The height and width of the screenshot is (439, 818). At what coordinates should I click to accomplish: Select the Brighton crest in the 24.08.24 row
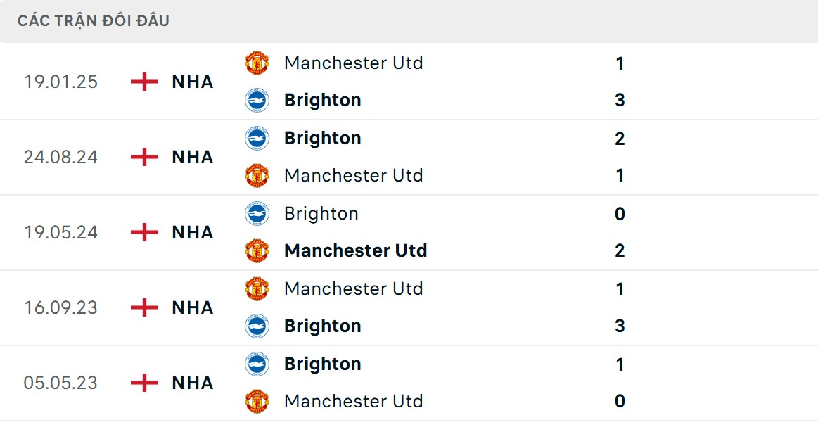(x=257, y=138)
